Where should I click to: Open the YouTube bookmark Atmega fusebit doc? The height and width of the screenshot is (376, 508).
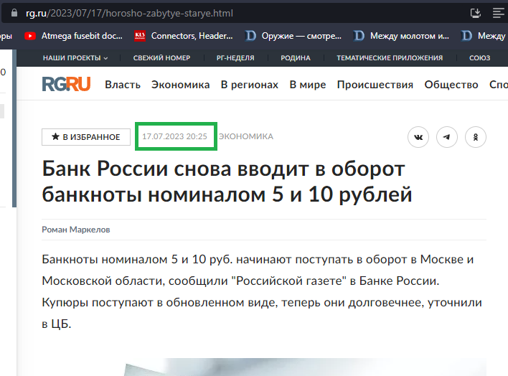coord(74,36)
